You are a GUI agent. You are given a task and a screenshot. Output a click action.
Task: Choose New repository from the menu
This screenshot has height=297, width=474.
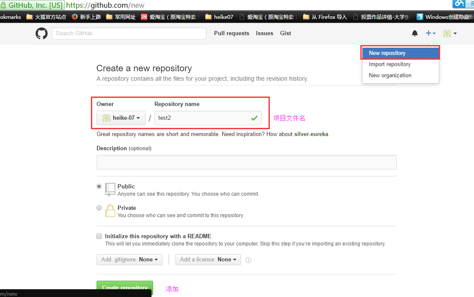pyautogui.click(x=400, y=53)
